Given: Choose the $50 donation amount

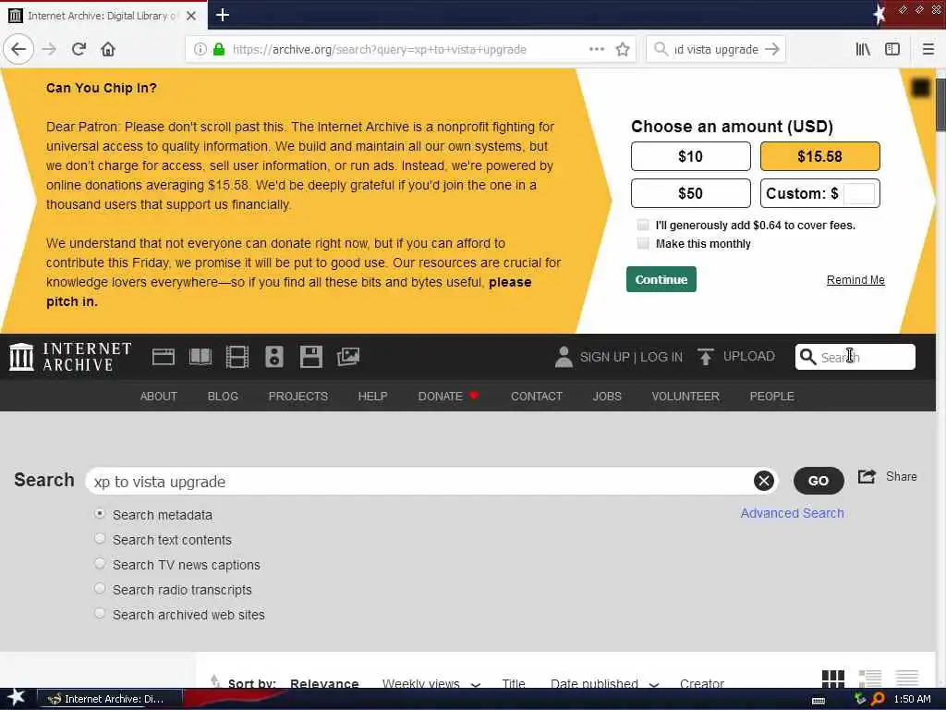Looking at the screenshot, I should point(691,193).
